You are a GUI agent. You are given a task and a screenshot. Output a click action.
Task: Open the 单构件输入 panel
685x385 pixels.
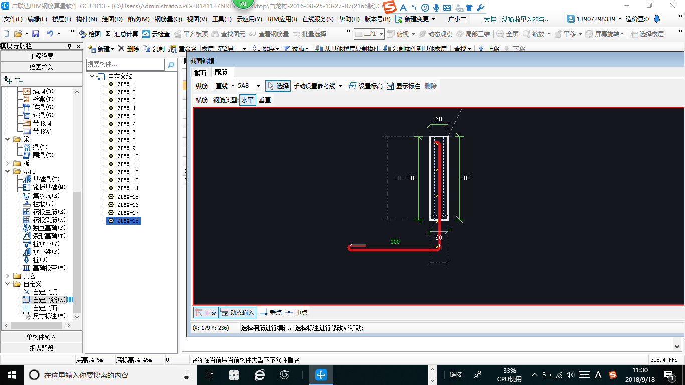tap(41, 337)
